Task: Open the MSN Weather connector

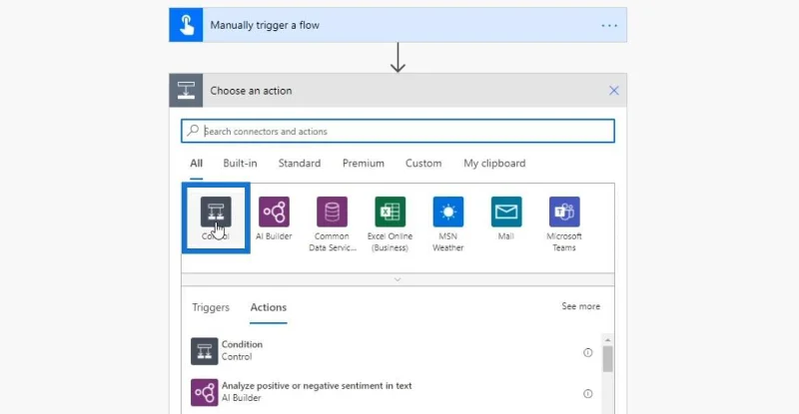Action: (x=447, y=211)
